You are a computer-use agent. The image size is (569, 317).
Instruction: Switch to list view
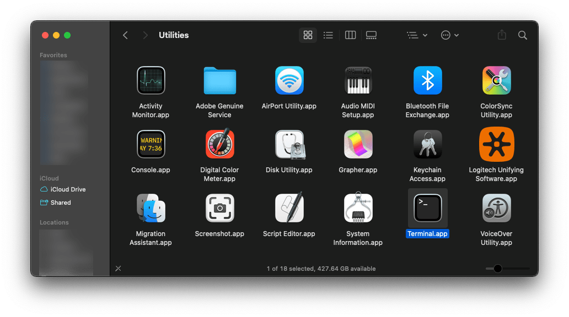[x=329, y=35]
